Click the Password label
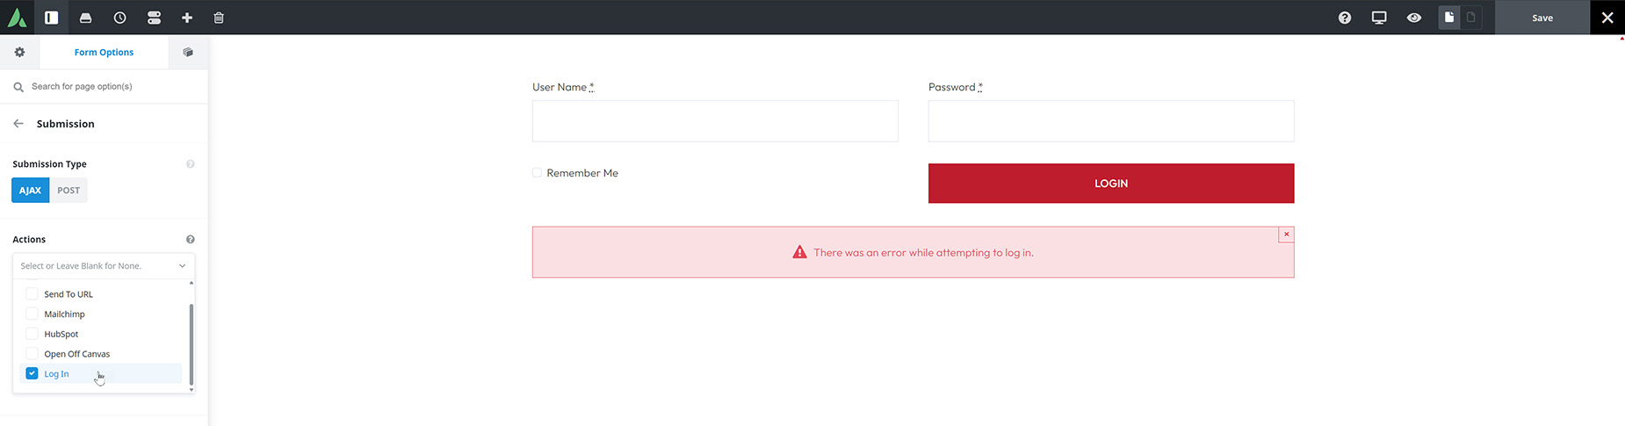The height and width of the screenshot is (426, 1625). click(956, 87)
